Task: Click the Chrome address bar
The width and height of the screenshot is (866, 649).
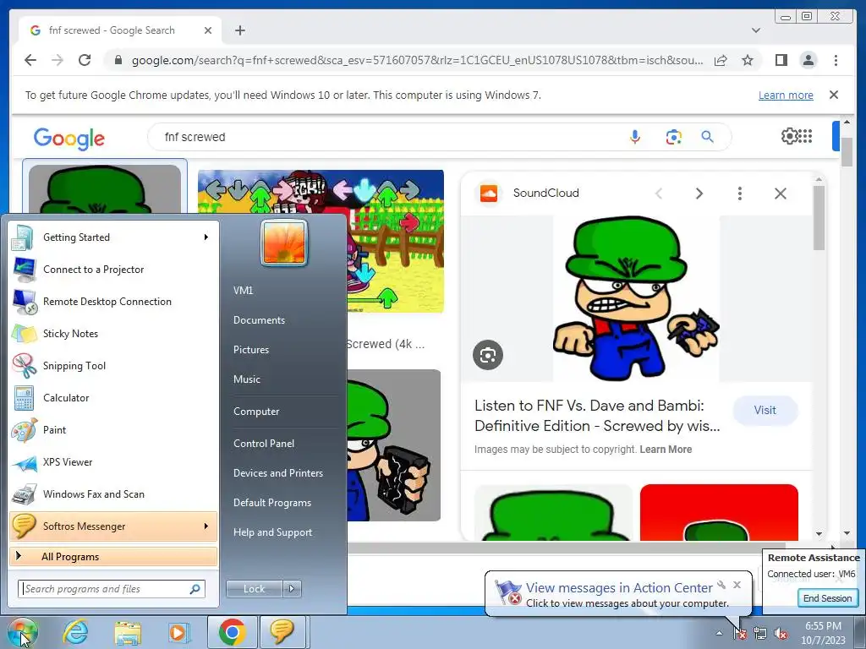Action: (x=417, y=60)
